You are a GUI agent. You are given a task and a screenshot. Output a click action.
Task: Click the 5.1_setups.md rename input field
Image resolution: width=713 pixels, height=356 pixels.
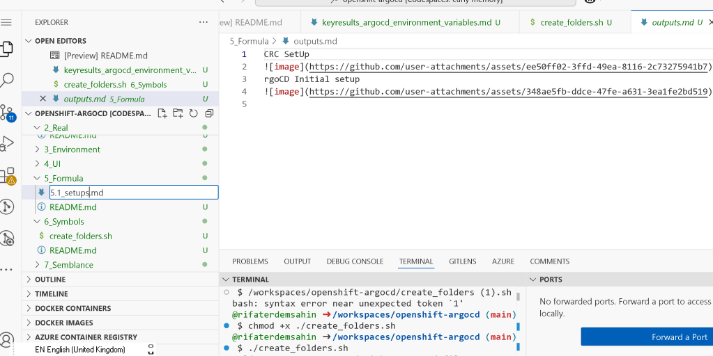[x=134, y=193]
